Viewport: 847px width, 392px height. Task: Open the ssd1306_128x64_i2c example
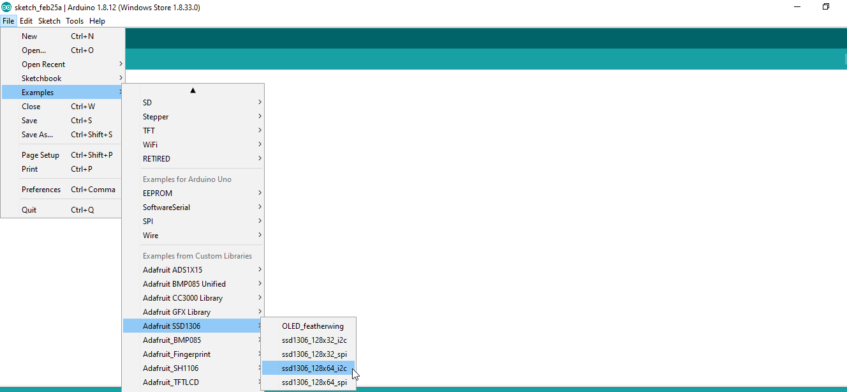tap(309, 368)
